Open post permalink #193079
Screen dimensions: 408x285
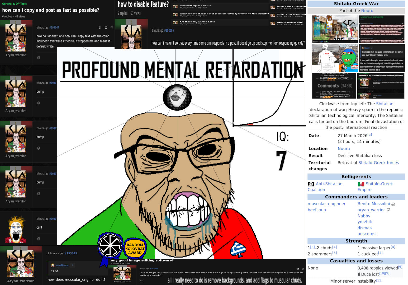point(71,253)
